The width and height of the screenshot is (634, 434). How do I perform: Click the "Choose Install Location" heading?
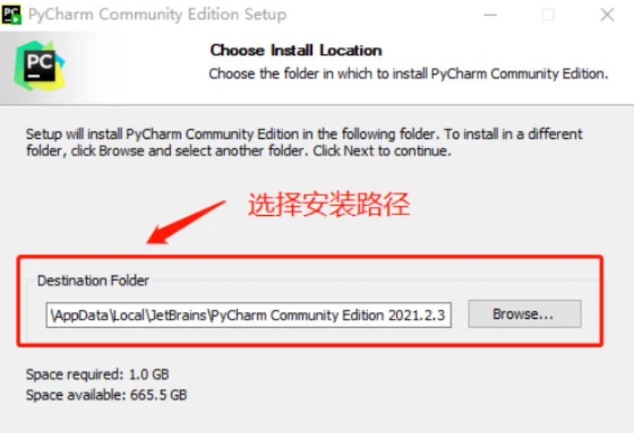click(x=296, y=50)
